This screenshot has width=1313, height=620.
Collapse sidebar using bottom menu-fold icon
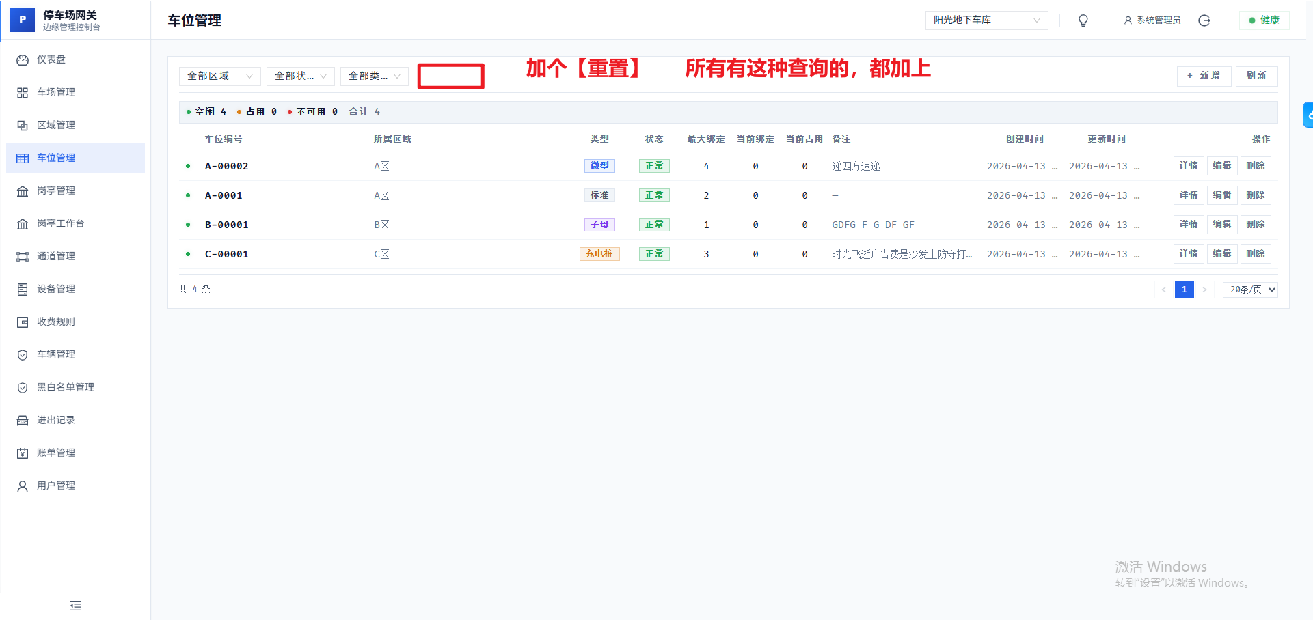pos(76,606)
